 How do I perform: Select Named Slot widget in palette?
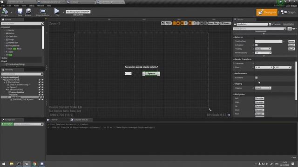click(13, 43)
